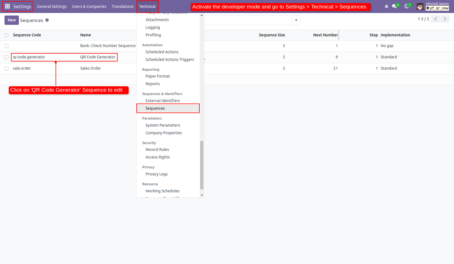The image size is (454, 264).
Task: Open the activities clock icon with 2 items
Action: (406, 6)
